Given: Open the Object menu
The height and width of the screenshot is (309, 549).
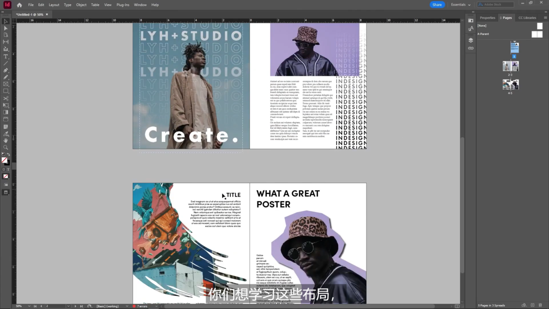Looking at the screenshot, I should pyautogui.click(x=81, y=5).
